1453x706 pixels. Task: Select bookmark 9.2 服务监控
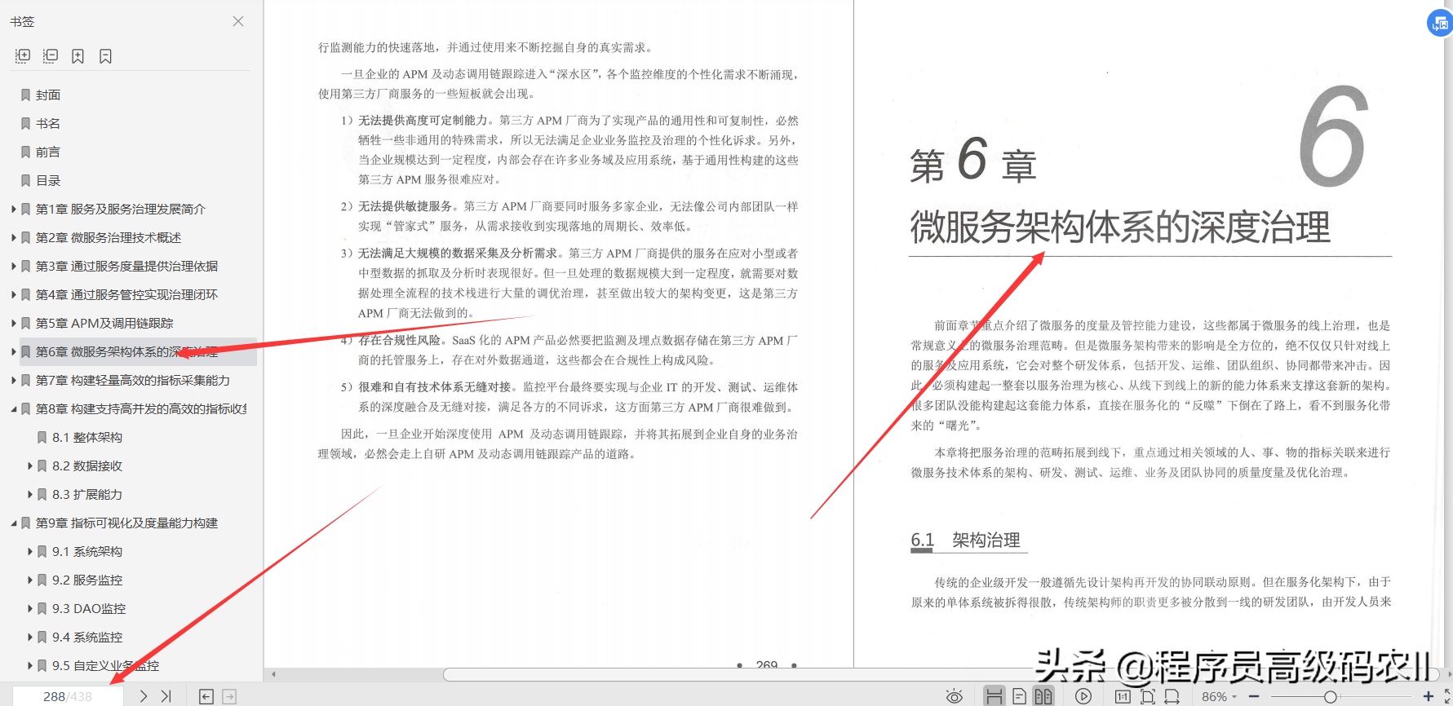(x=87, y=580)
